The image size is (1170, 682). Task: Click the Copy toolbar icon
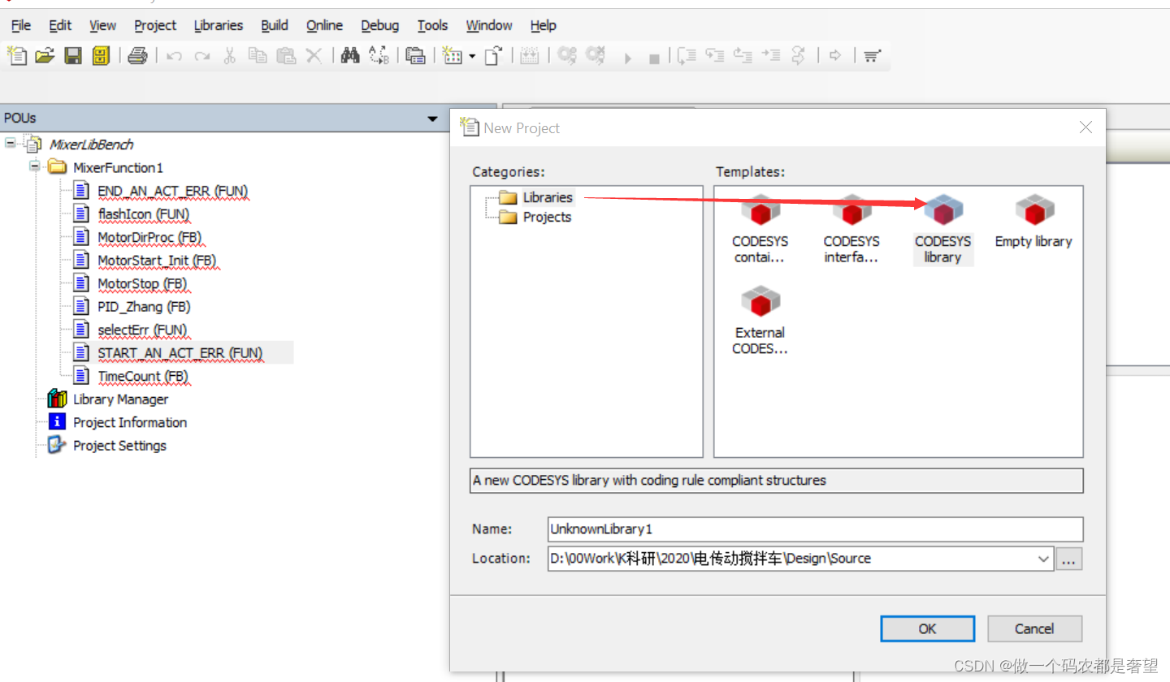pos(258,56)
